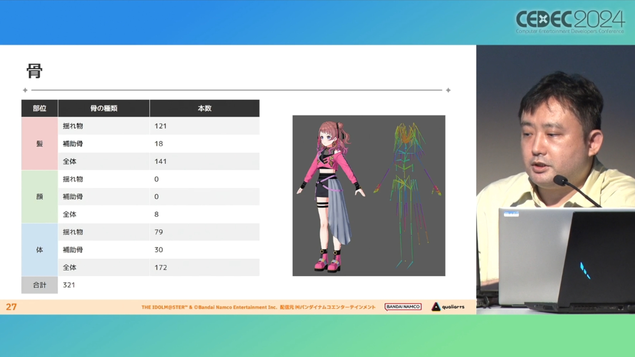Click the value 121 in the table
Viewport: 635px width, 357px height.
(x=160, y=126)
